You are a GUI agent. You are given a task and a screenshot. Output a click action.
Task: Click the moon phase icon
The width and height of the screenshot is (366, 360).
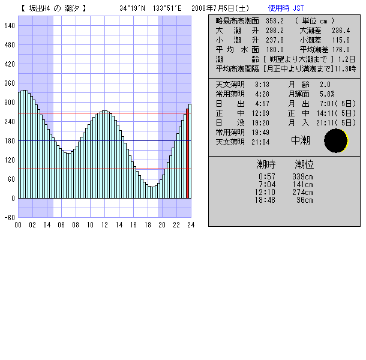336,140
